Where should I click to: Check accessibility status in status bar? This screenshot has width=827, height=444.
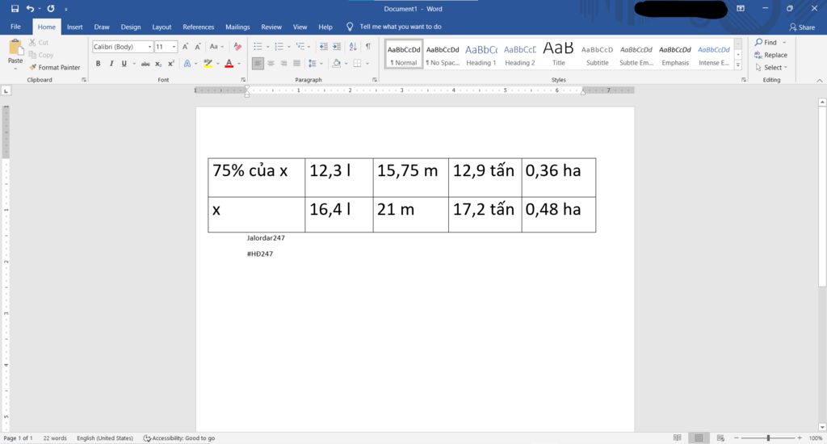(179, 438)
